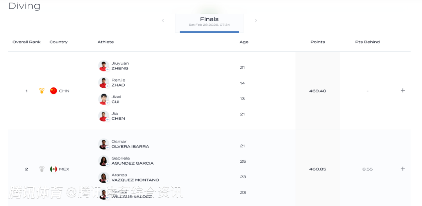Screen dimensions: 422x206
Task: Click the Pts Behind column header
Action: tap(367, 42)
